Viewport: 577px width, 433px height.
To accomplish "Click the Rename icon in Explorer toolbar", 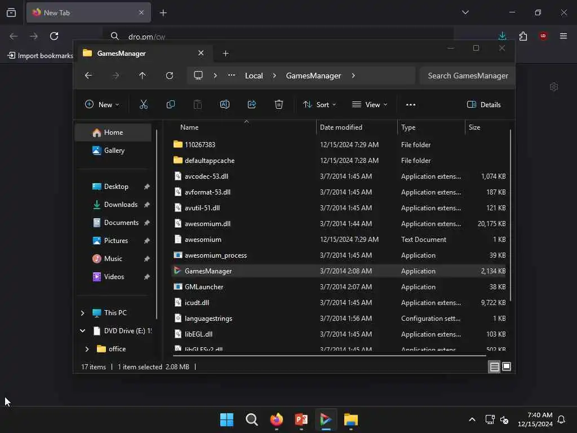I will [224, 104].
